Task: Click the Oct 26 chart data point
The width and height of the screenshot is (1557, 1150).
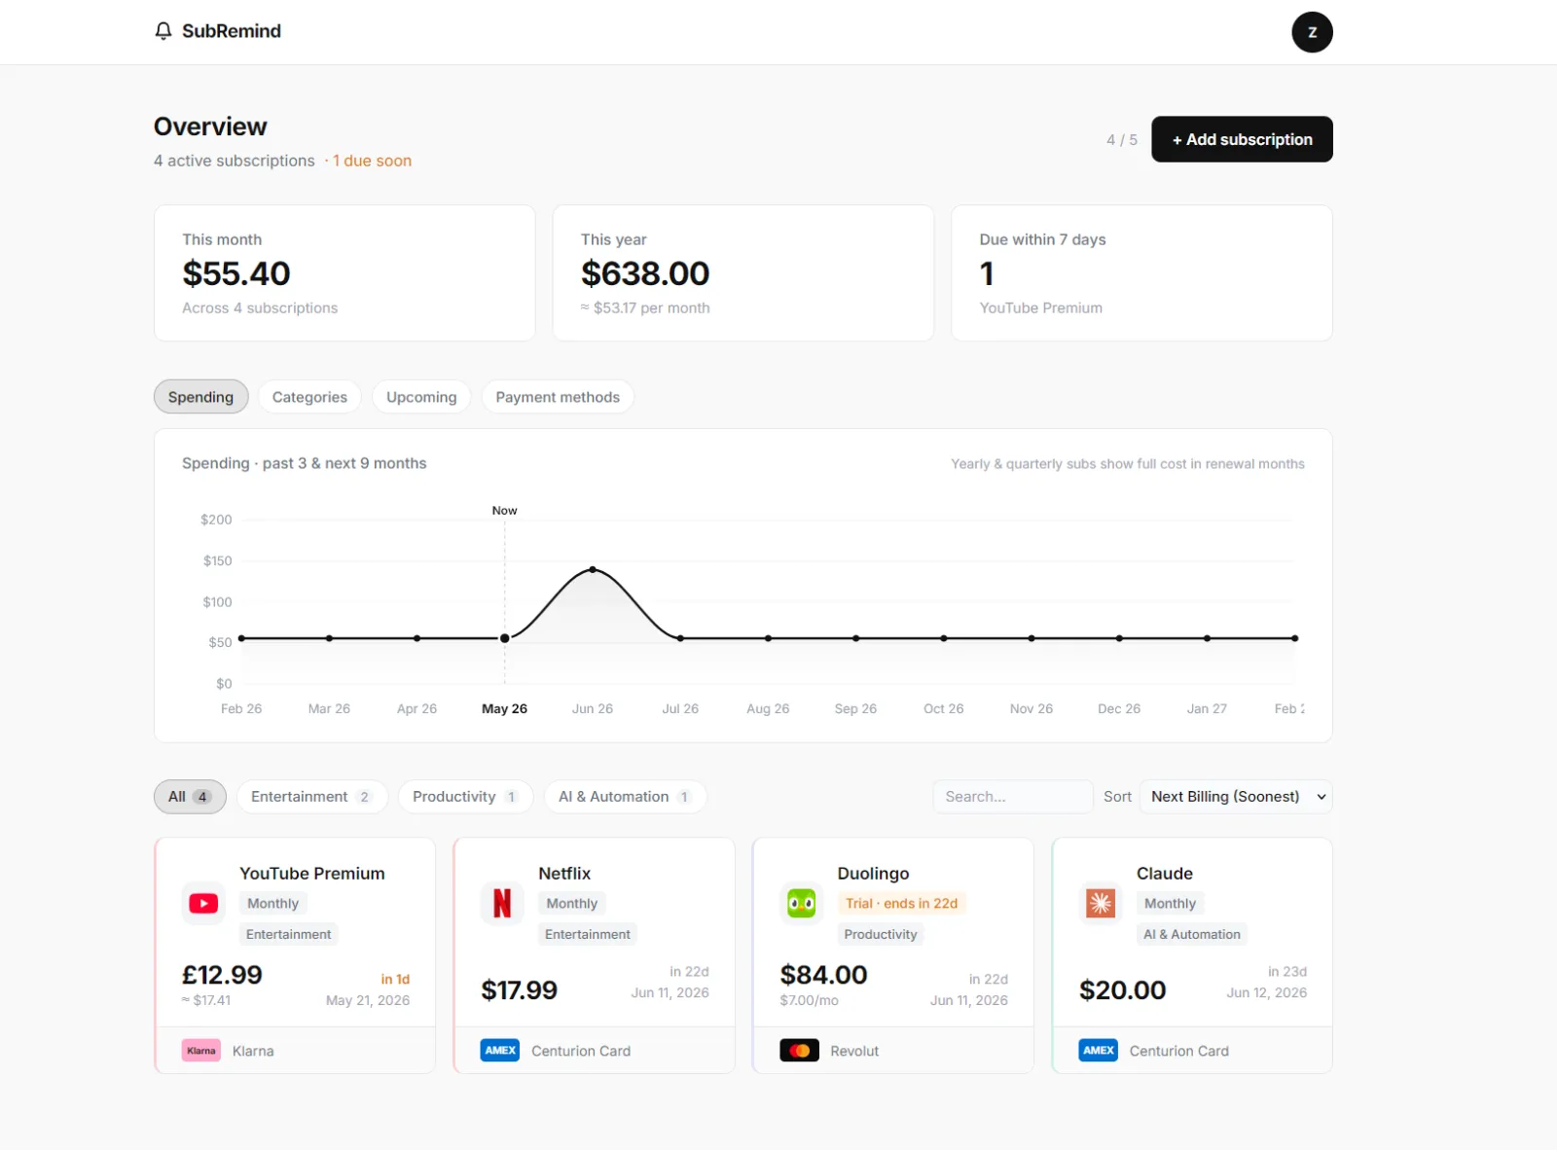Action: tap(944, 638)
